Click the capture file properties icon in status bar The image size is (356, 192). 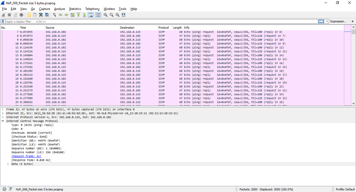10,189
